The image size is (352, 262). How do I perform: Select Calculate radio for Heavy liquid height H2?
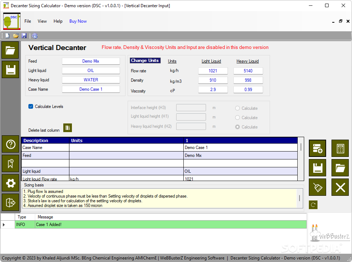click(x=237, y=127)
